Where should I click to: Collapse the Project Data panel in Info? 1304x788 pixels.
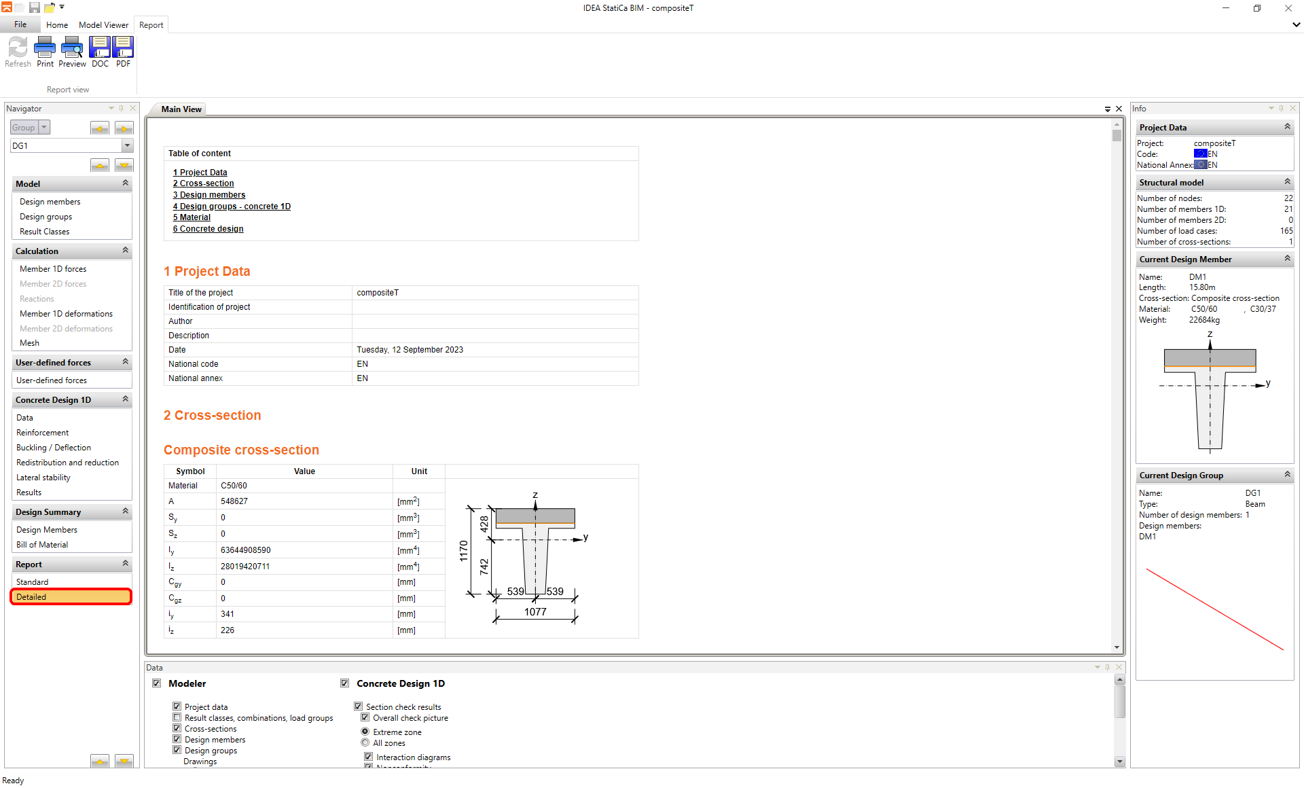click(x=1287, y=127)
